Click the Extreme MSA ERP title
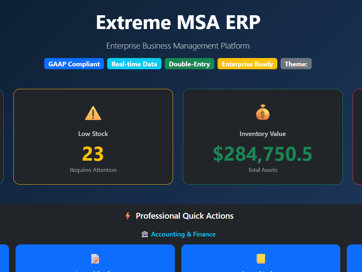 pos(178,22)
